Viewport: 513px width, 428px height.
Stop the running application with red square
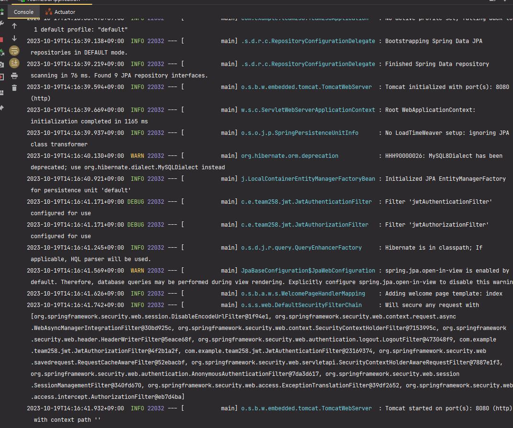[x=1, y=40]
